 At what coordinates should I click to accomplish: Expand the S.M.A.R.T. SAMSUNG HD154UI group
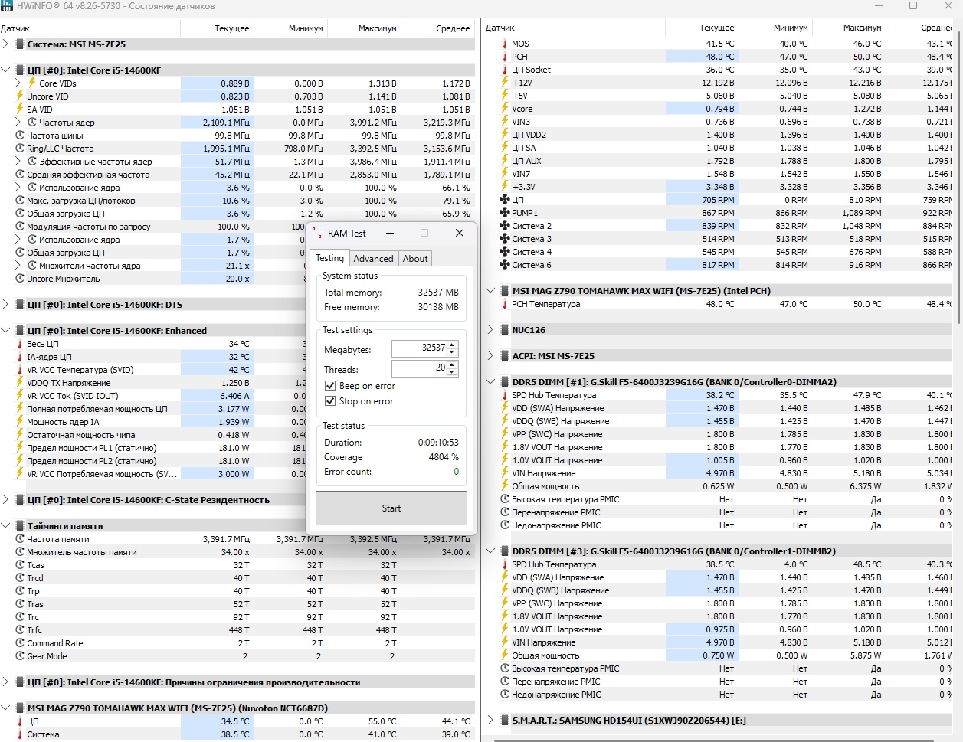coord(491,721)
